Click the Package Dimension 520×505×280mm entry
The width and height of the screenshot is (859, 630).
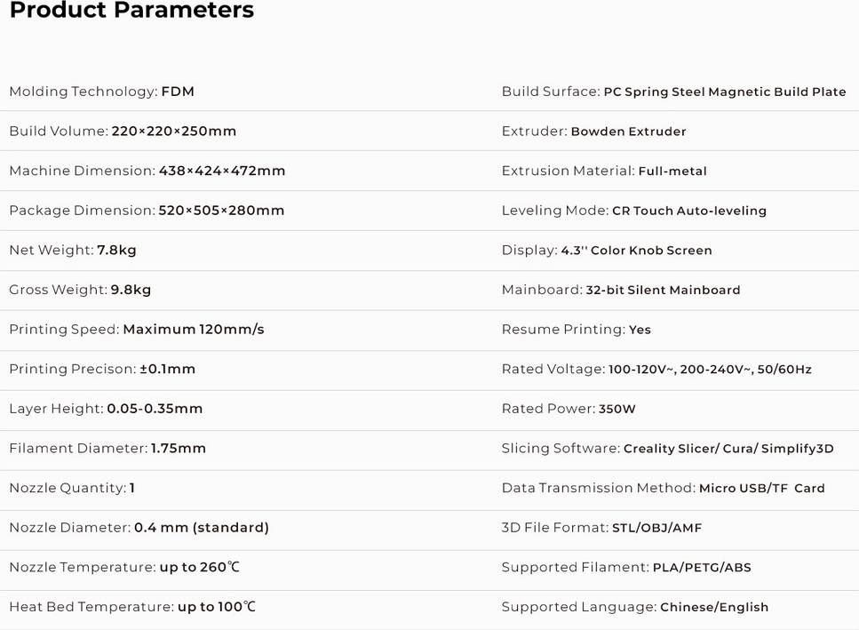[x=147, y=211]
